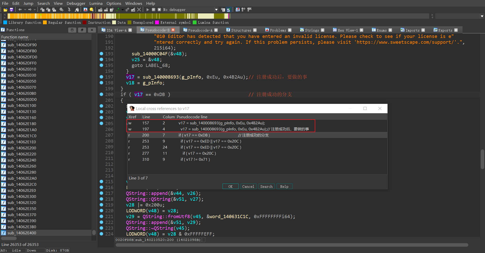
Task: Click the Terminate process stop icon
Action: point(159,10)
